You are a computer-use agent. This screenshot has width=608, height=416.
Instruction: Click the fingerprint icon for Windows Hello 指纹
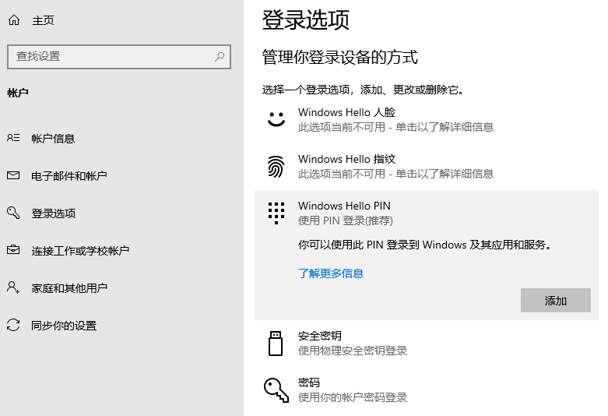276,167
